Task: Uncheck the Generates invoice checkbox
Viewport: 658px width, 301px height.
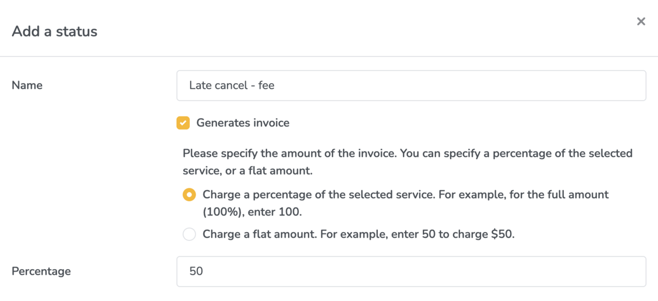Action: [183, 123]
